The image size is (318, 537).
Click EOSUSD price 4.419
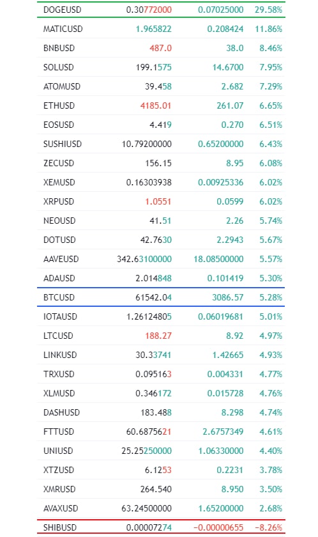(x=160, y=125)
